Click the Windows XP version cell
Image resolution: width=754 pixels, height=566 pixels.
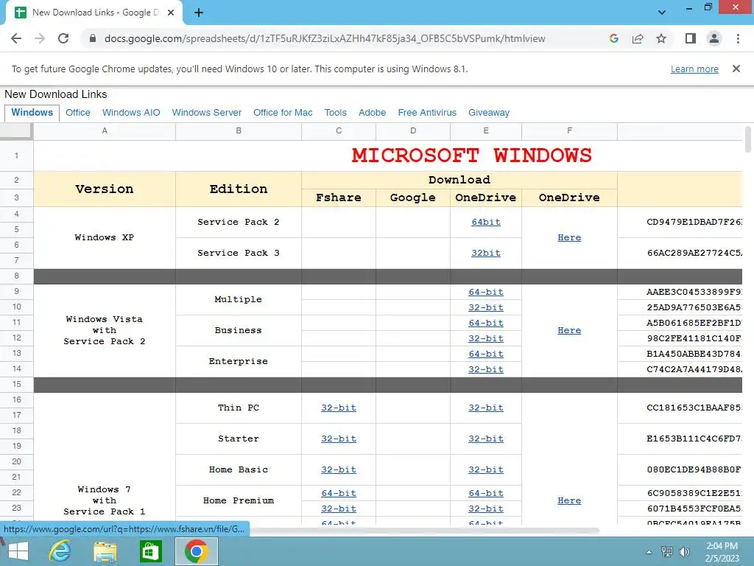pyautogui.click(x=105, y=237)
